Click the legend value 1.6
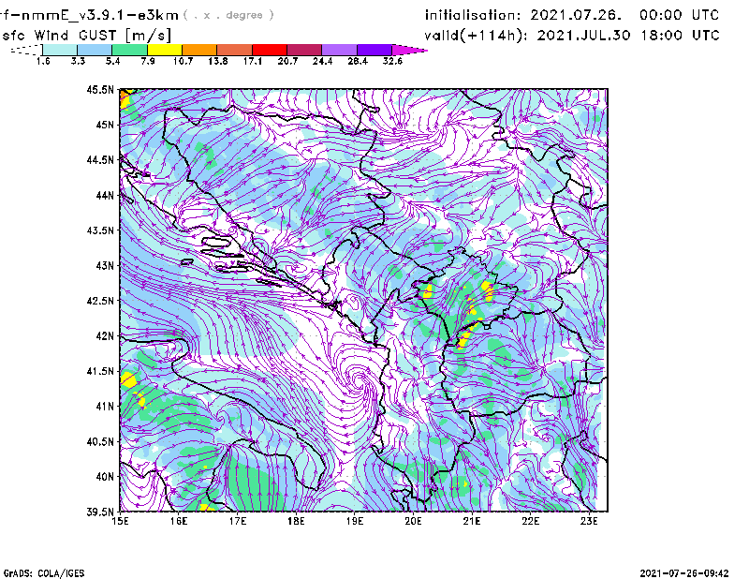Viewport: 749px width, 579px height. (43, 61)
